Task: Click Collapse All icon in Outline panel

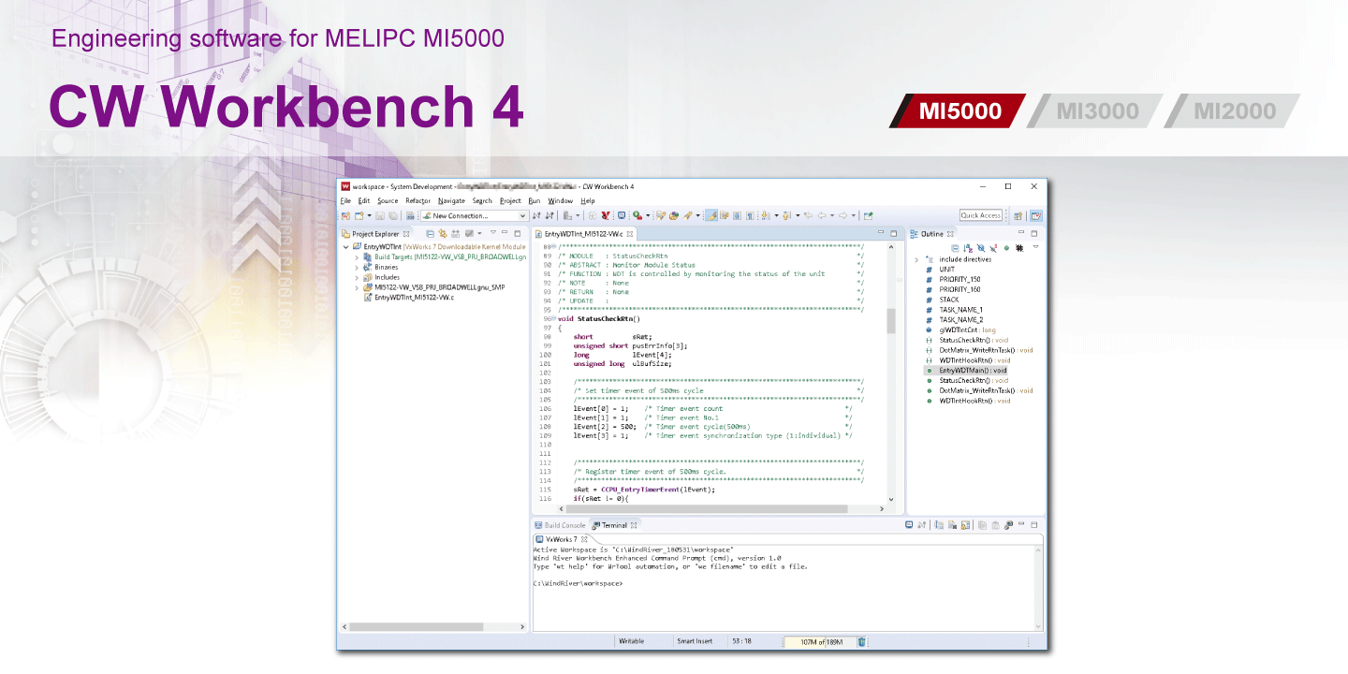Action: [x=955, y=248]
